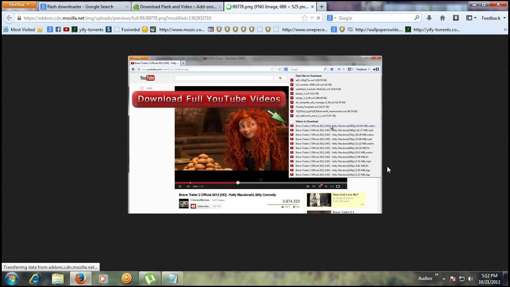
Task: Open the Feedback dropdown button
Action: tap(494, 18)
